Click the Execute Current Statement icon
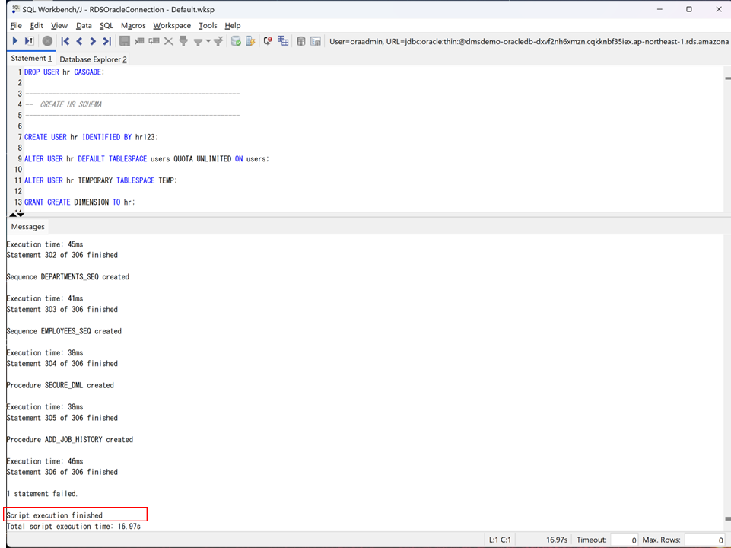 click(x=30, y=41)
